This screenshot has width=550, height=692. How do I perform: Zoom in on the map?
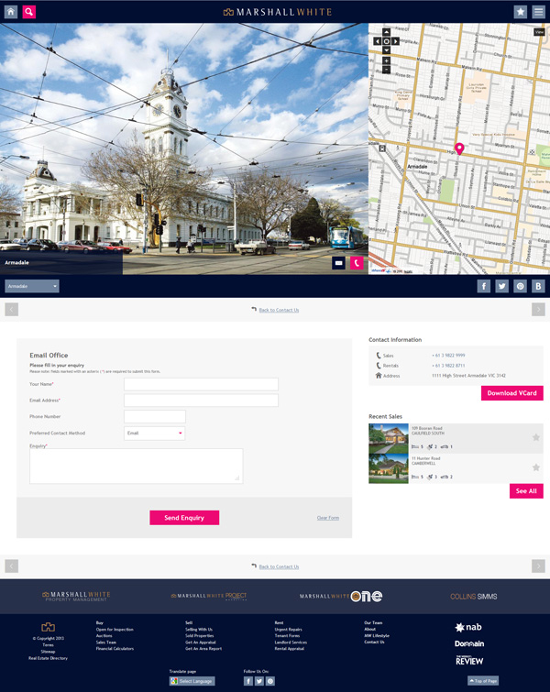point(386,60)
